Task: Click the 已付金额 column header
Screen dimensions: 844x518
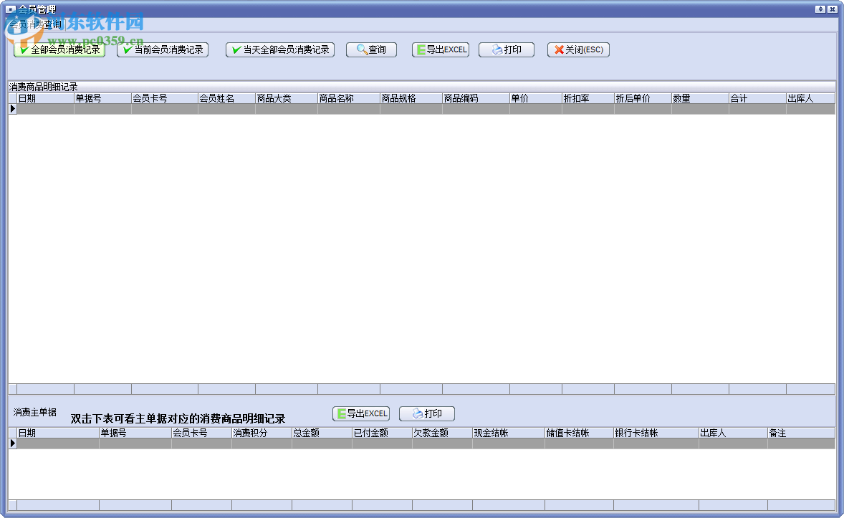Action: pos(382,433)
